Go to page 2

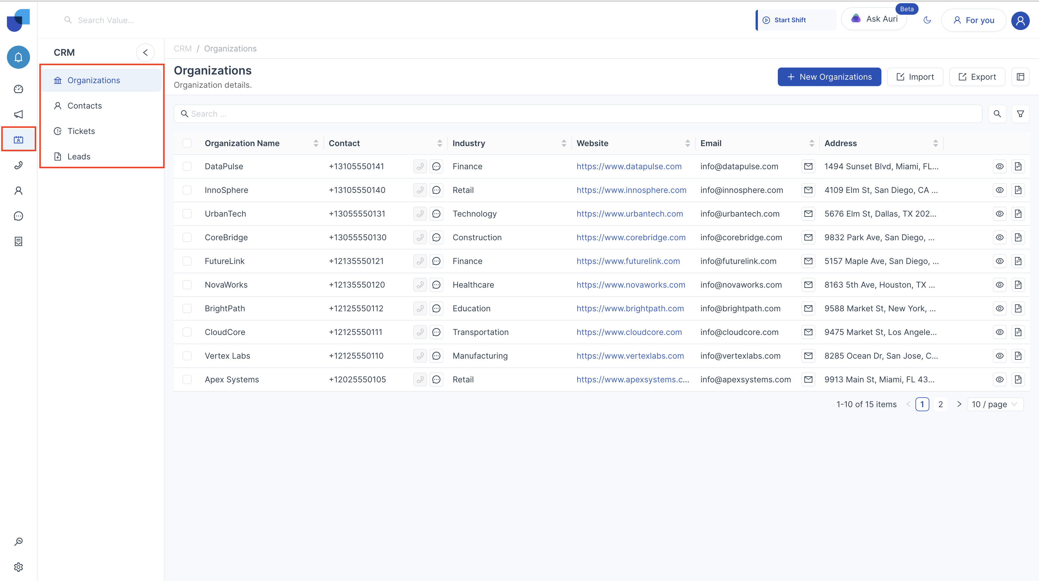pyautogui.click(x=941, y=404)
